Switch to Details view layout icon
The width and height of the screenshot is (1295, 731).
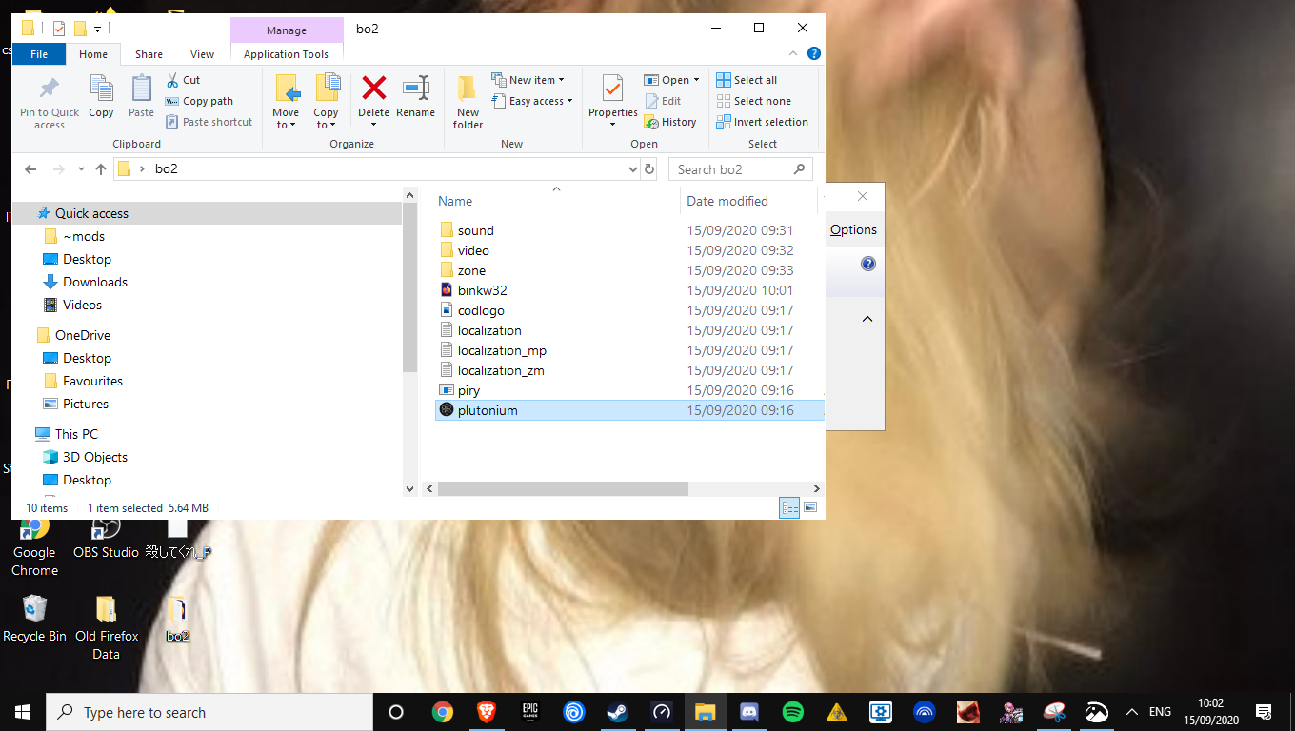[789, 508]
